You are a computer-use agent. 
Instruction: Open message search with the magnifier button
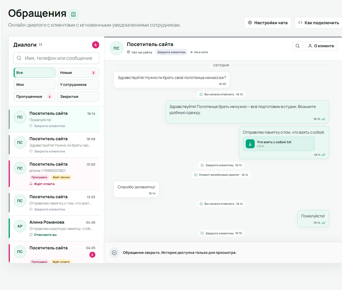pos(297,46)
